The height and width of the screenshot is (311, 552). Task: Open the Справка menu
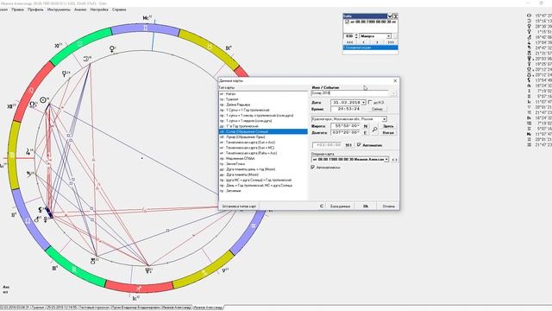coord(119,10)
